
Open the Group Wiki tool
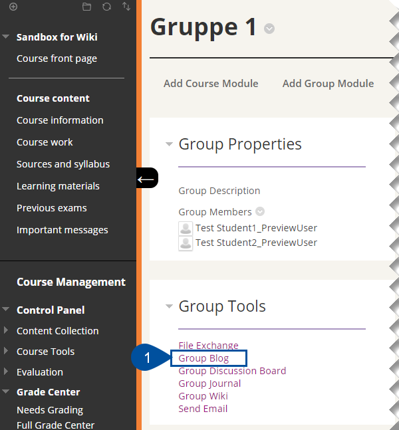(203, 396)
